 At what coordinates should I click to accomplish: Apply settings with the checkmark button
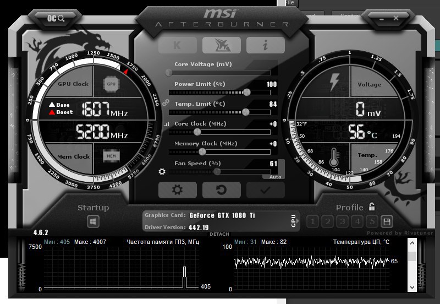(266, 190)
